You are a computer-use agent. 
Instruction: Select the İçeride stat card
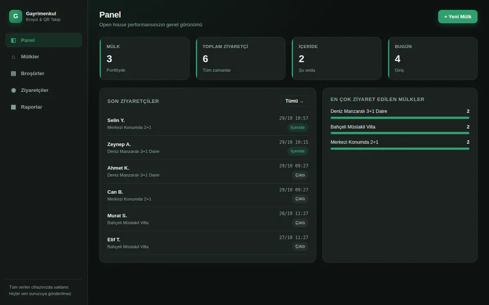(x=337, y=59)
